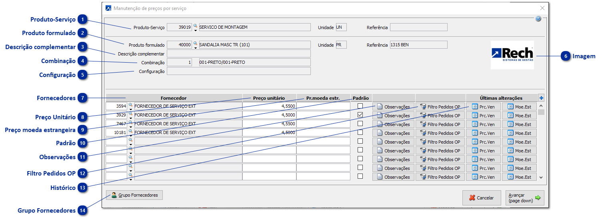Tick the Padrão checkbox for supplier 7467

tap(360, 124)
